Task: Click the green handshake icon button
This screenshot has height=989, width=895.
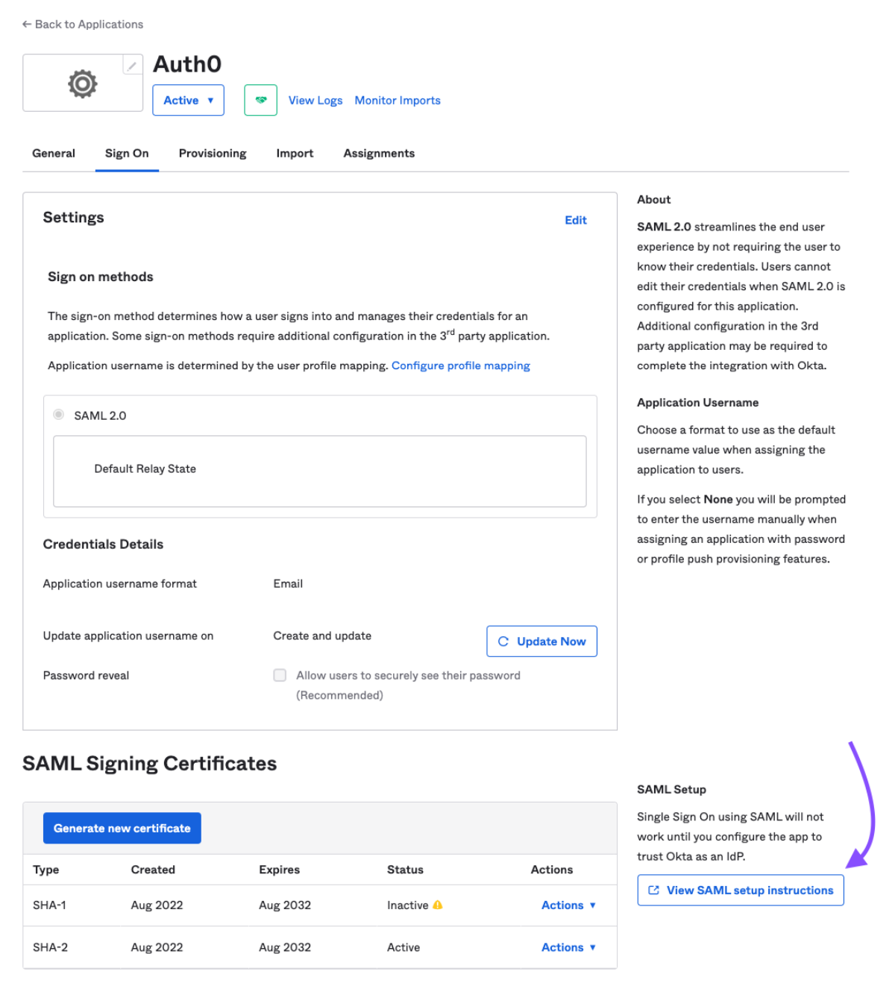Action: [260, 100]
